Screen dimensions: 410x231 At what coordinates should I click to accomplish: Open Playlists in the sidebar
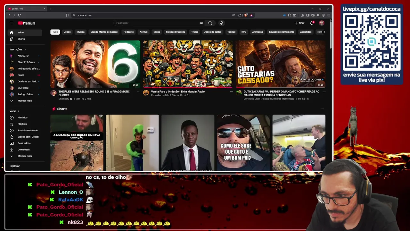25,124
